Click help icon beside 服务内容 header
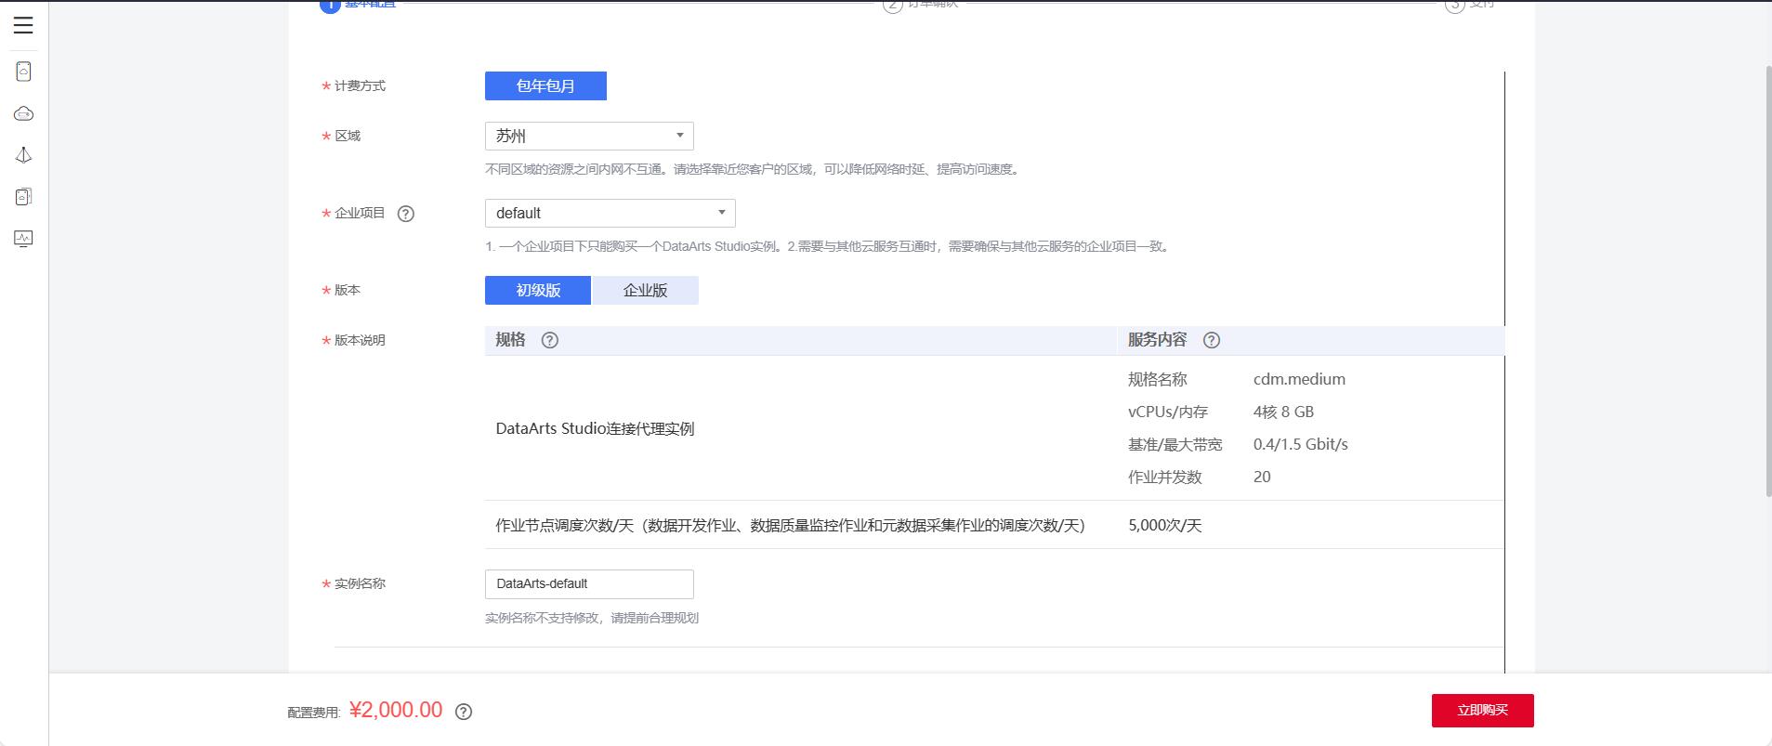The image size is (1772, 746). pos(1212,340)
